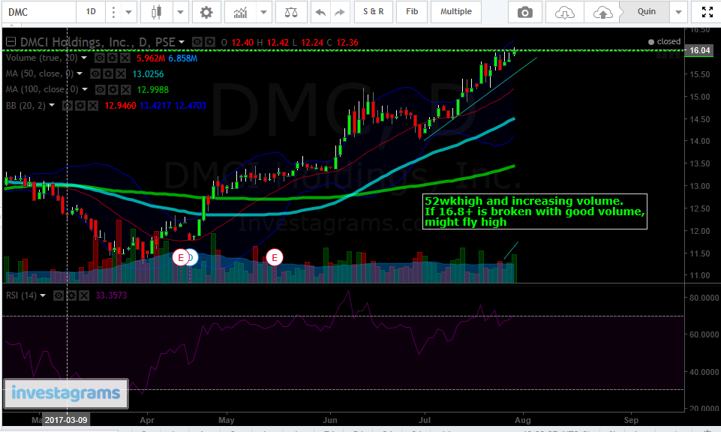Viewport: 721px width, 432px height.
Task: Open the interval vertical dots menu
Action: point(113,12)
